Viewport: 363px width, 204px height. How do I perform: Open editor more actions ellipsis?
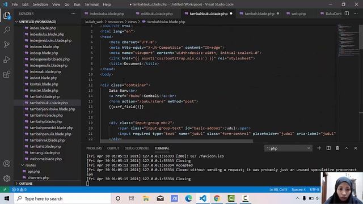pos(356,14)
